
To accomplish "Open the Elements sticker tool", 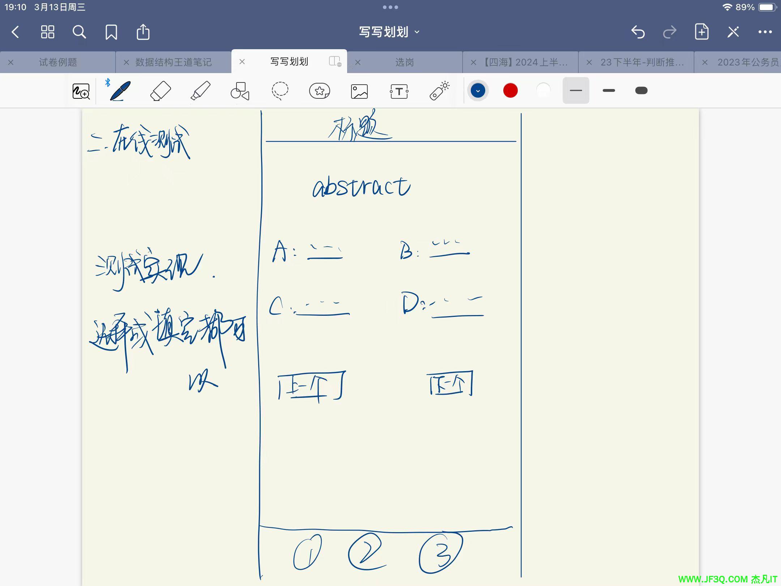I will coord(320,91).
